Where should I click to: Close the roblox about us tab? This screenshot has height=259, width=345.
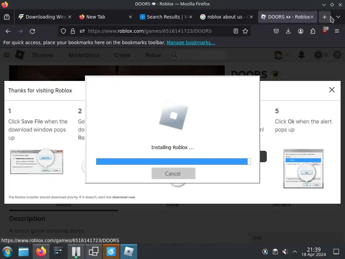(x=251, y=17)
